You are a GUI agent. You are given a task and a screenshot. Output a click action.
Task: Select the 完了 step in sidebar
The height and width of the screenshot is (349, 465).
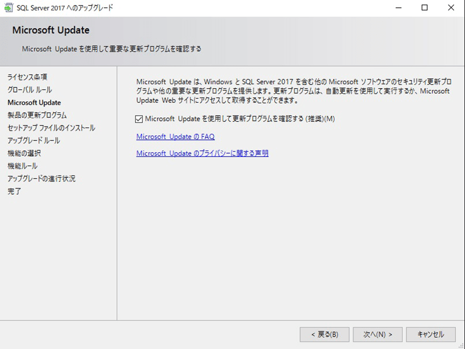pos(14,192)
